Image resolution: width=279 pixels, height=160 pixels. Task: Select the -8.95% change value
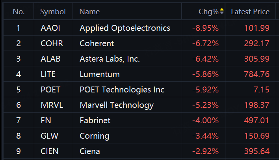coord(206,28)
